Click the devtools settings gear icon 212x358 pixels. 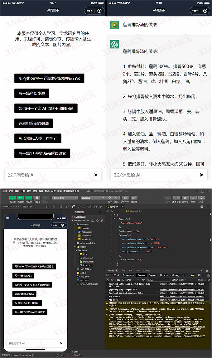pos(199,275)
